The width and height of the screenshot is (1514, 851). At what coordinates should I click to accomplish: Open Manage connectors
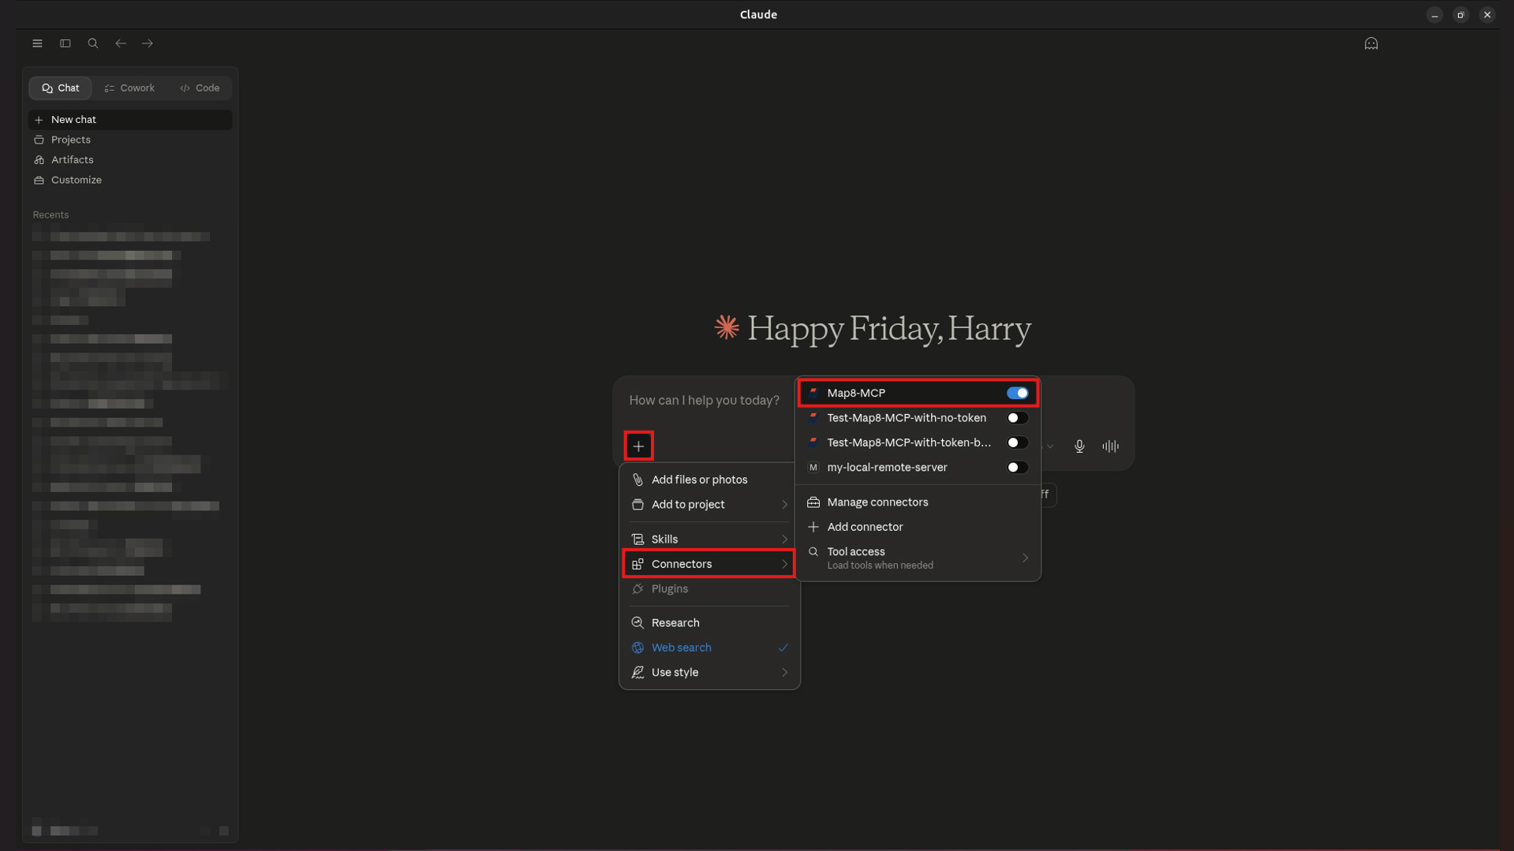coord(918,502)
